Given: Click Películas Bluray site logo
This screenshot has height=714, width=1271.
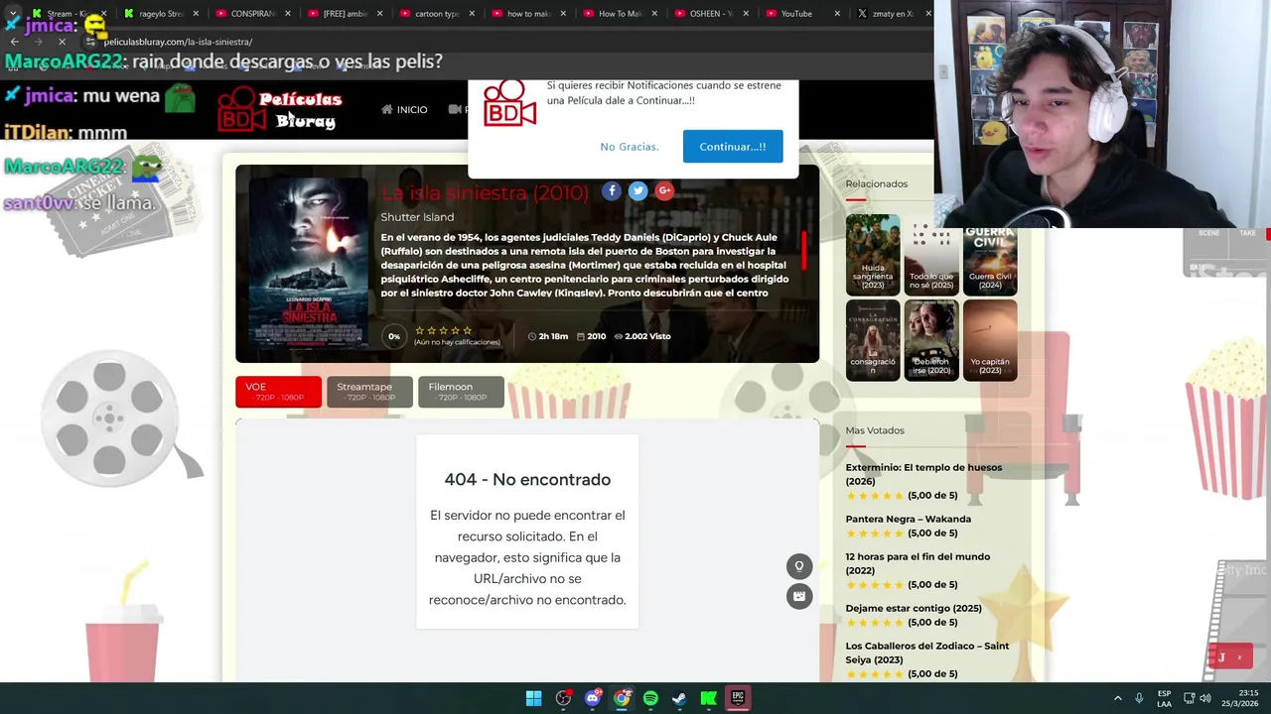Looking at the screenshot, I should pyautogui.click(x=280, y=109).
